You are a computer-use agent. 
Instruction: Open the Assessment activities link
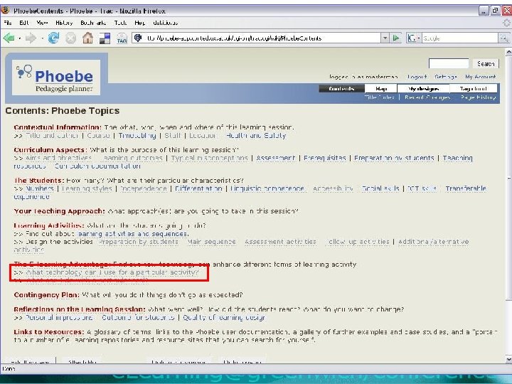[280, 242]
